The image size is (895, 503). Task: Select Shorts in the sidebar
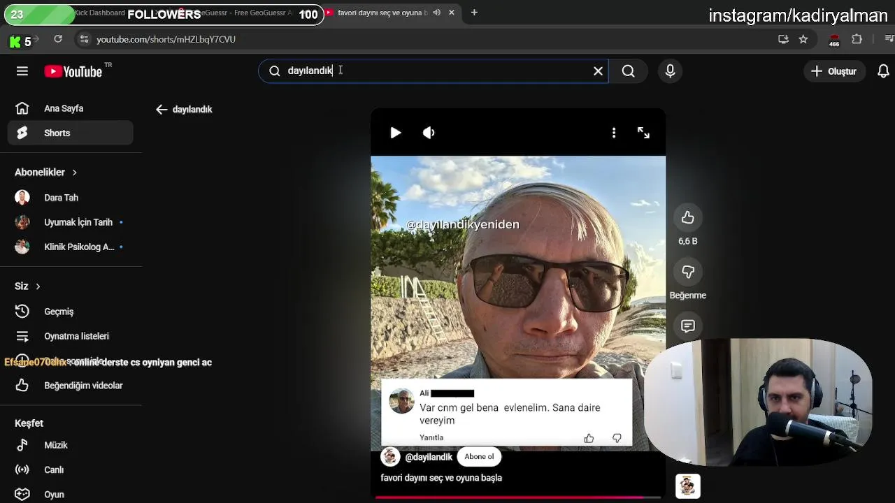pyautogui.click(x=71, y=133)
